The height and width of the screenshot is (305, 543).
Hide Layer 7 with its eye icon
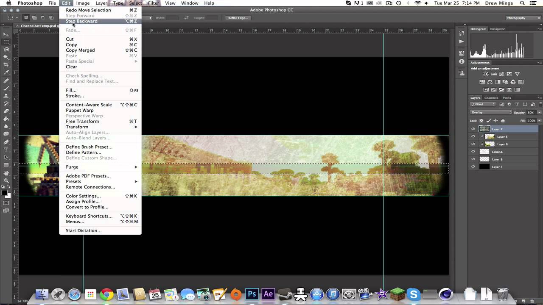(473, 129)
